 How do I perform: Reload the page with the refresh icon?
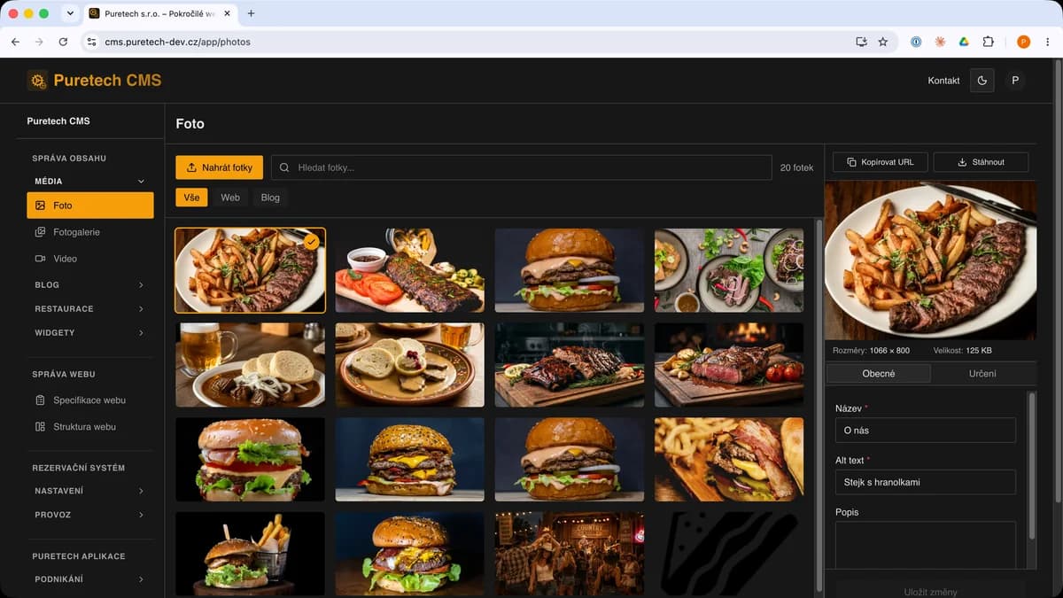coord(63,42)
